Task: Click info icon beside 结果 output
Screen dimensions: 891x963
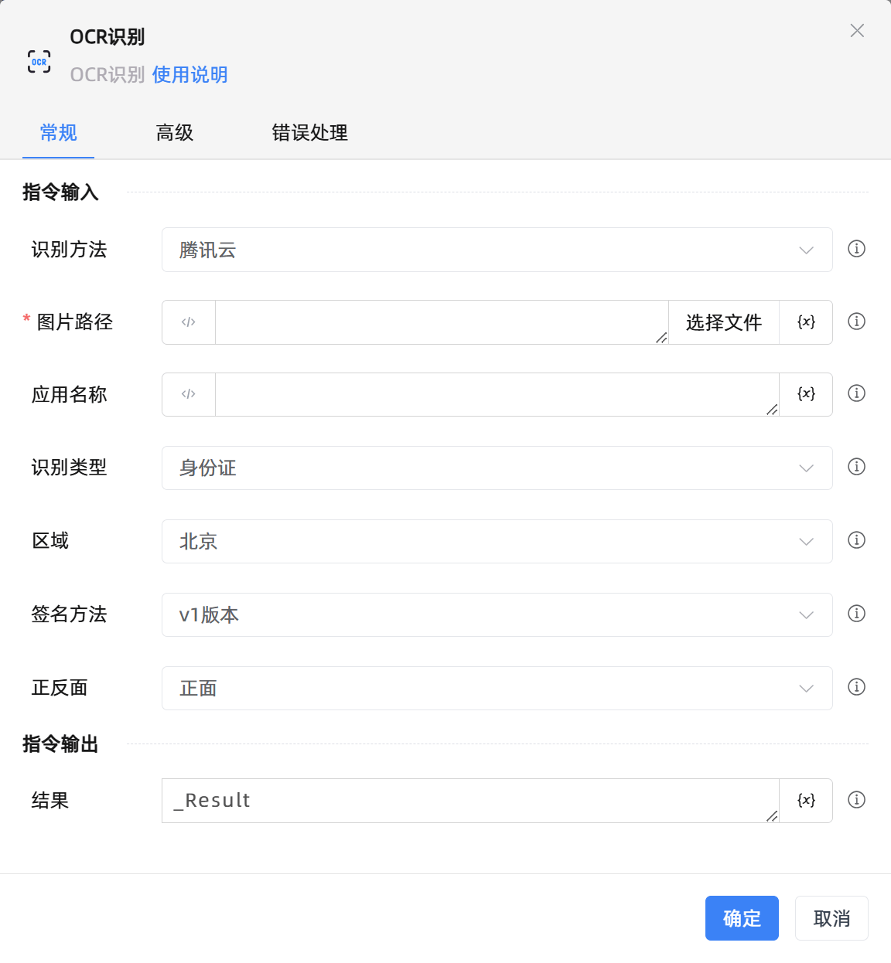Action: coord(856,800)
